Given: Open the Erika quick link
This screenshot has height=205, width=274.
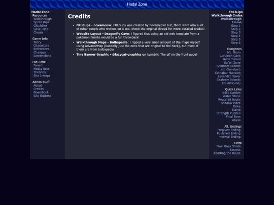Looking at the screenshot, I should tap(237, 106).
